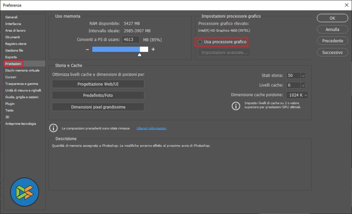The image size is (352, 214).
Task: Switch to Dischi memoria virtuale section
Action: 22,70
